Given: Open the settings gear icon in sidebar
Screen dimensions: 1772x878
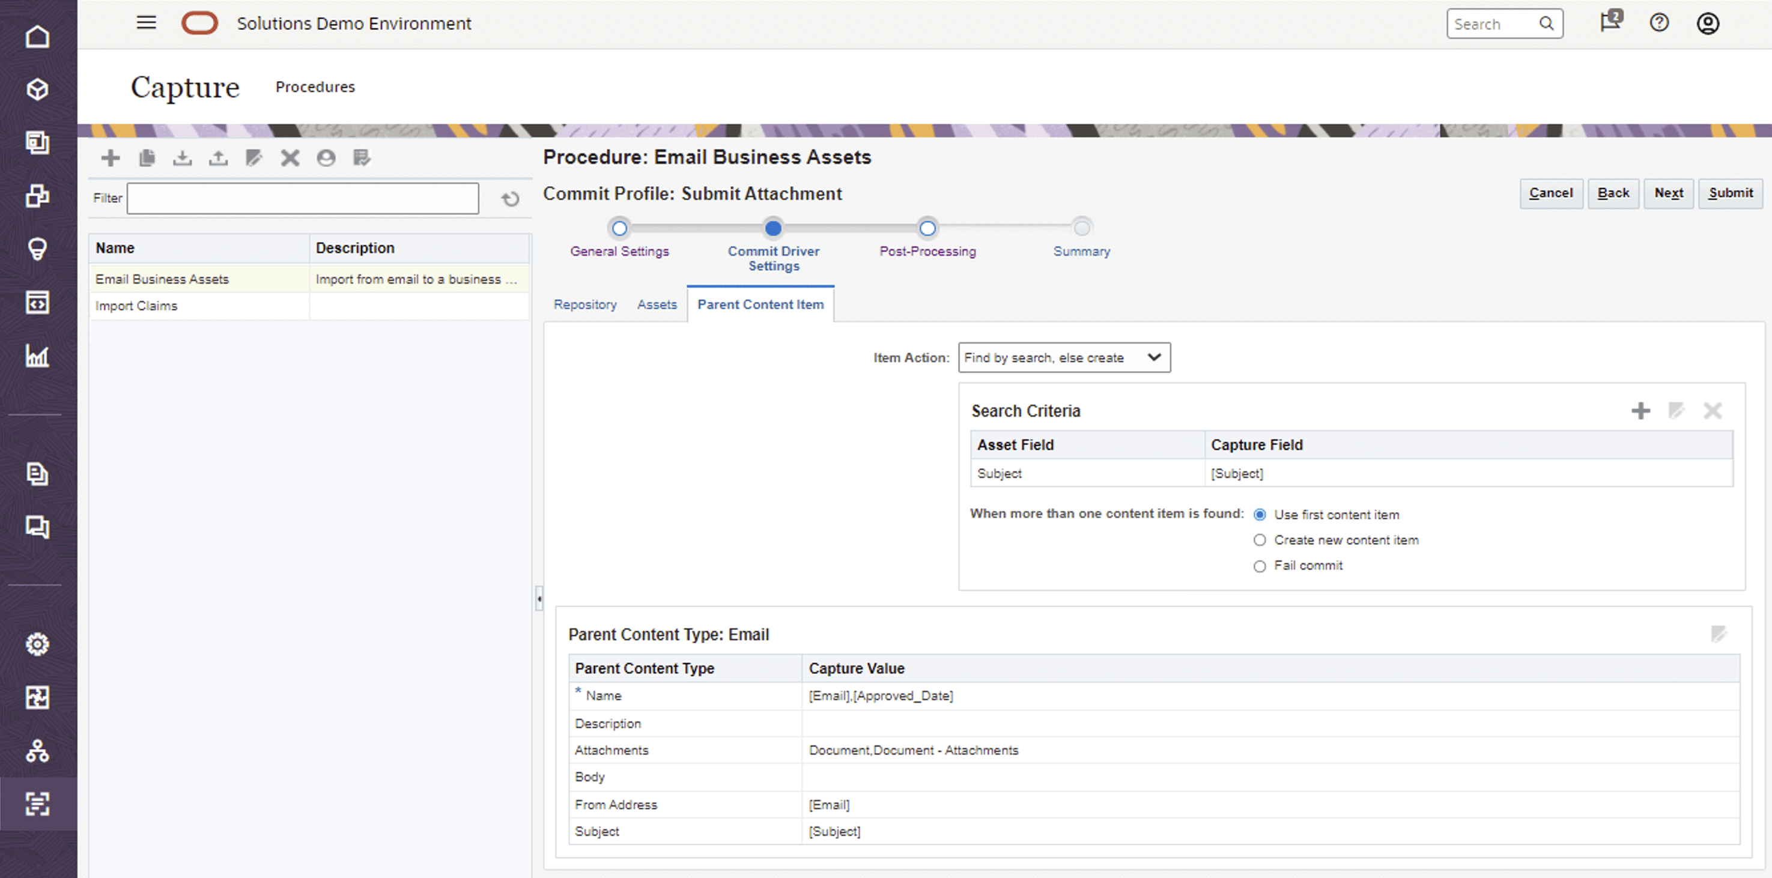Looking at the screenshot, I should click(37, 644).
